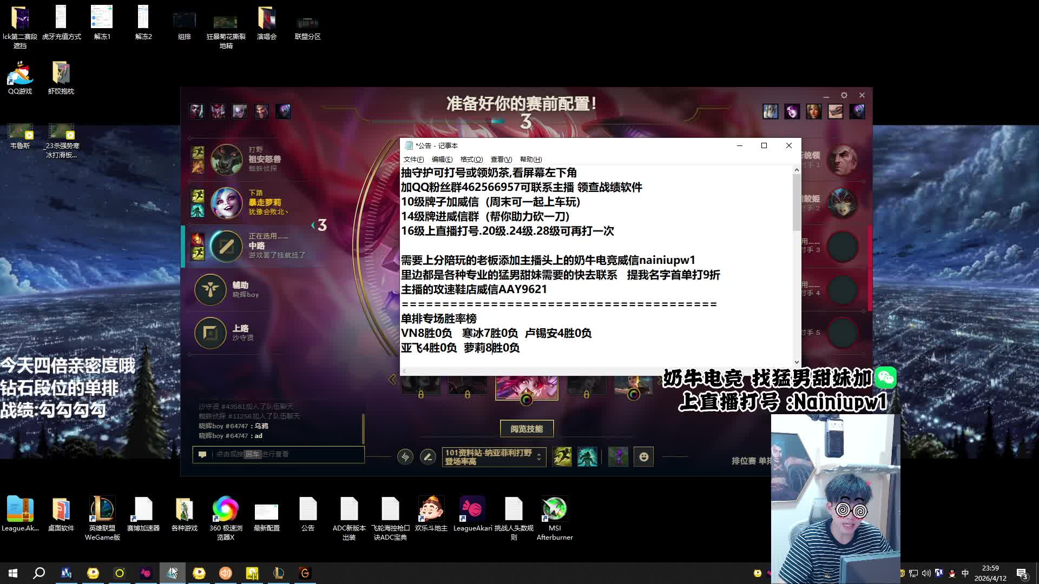The image size is (1039, 584).
Task: Open the emote selector smiley icon
Action: [x=643, y=457]
